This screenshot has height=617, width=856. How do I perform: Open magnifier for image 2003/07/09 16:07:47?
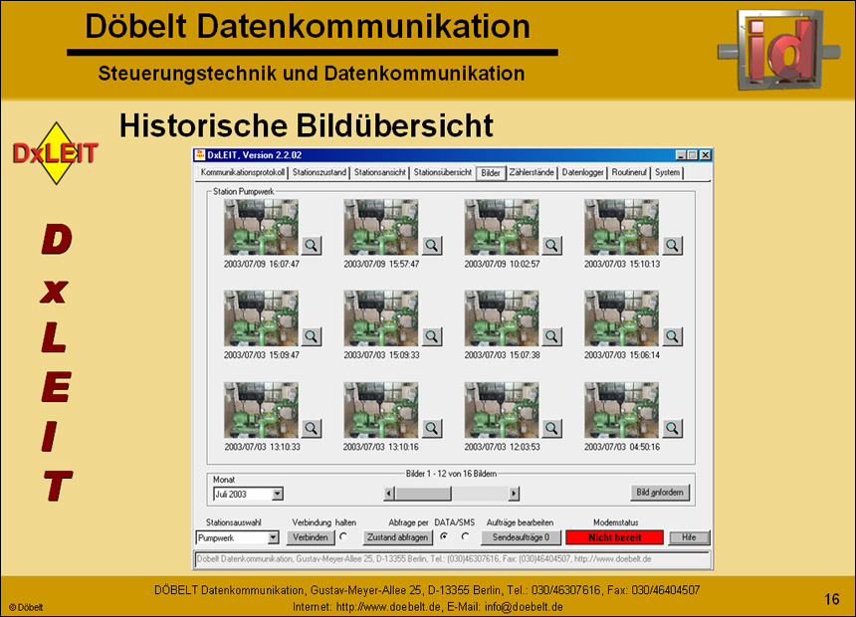[310, 244]
